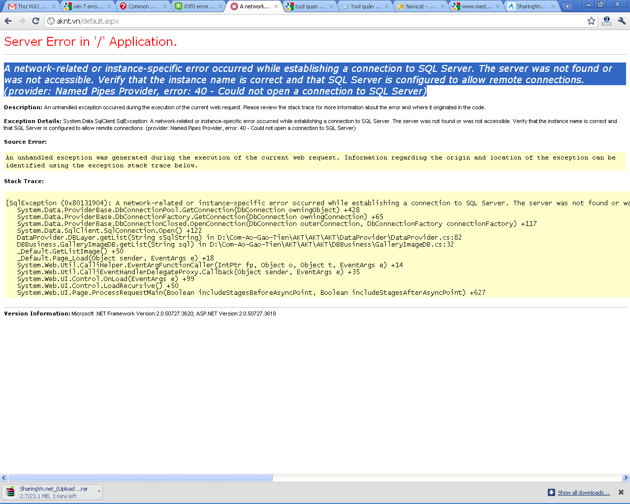Click the extension icon beside the bookmark star
This screenshot has height=504, width=630.
(606, 21)
